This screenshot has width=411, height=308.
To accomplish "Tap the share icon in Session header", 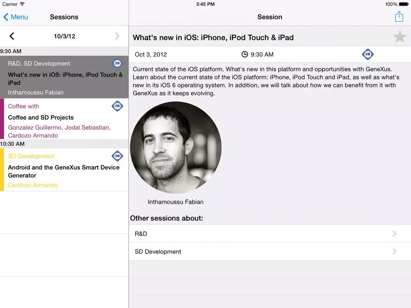I will [x=399, y=17].
